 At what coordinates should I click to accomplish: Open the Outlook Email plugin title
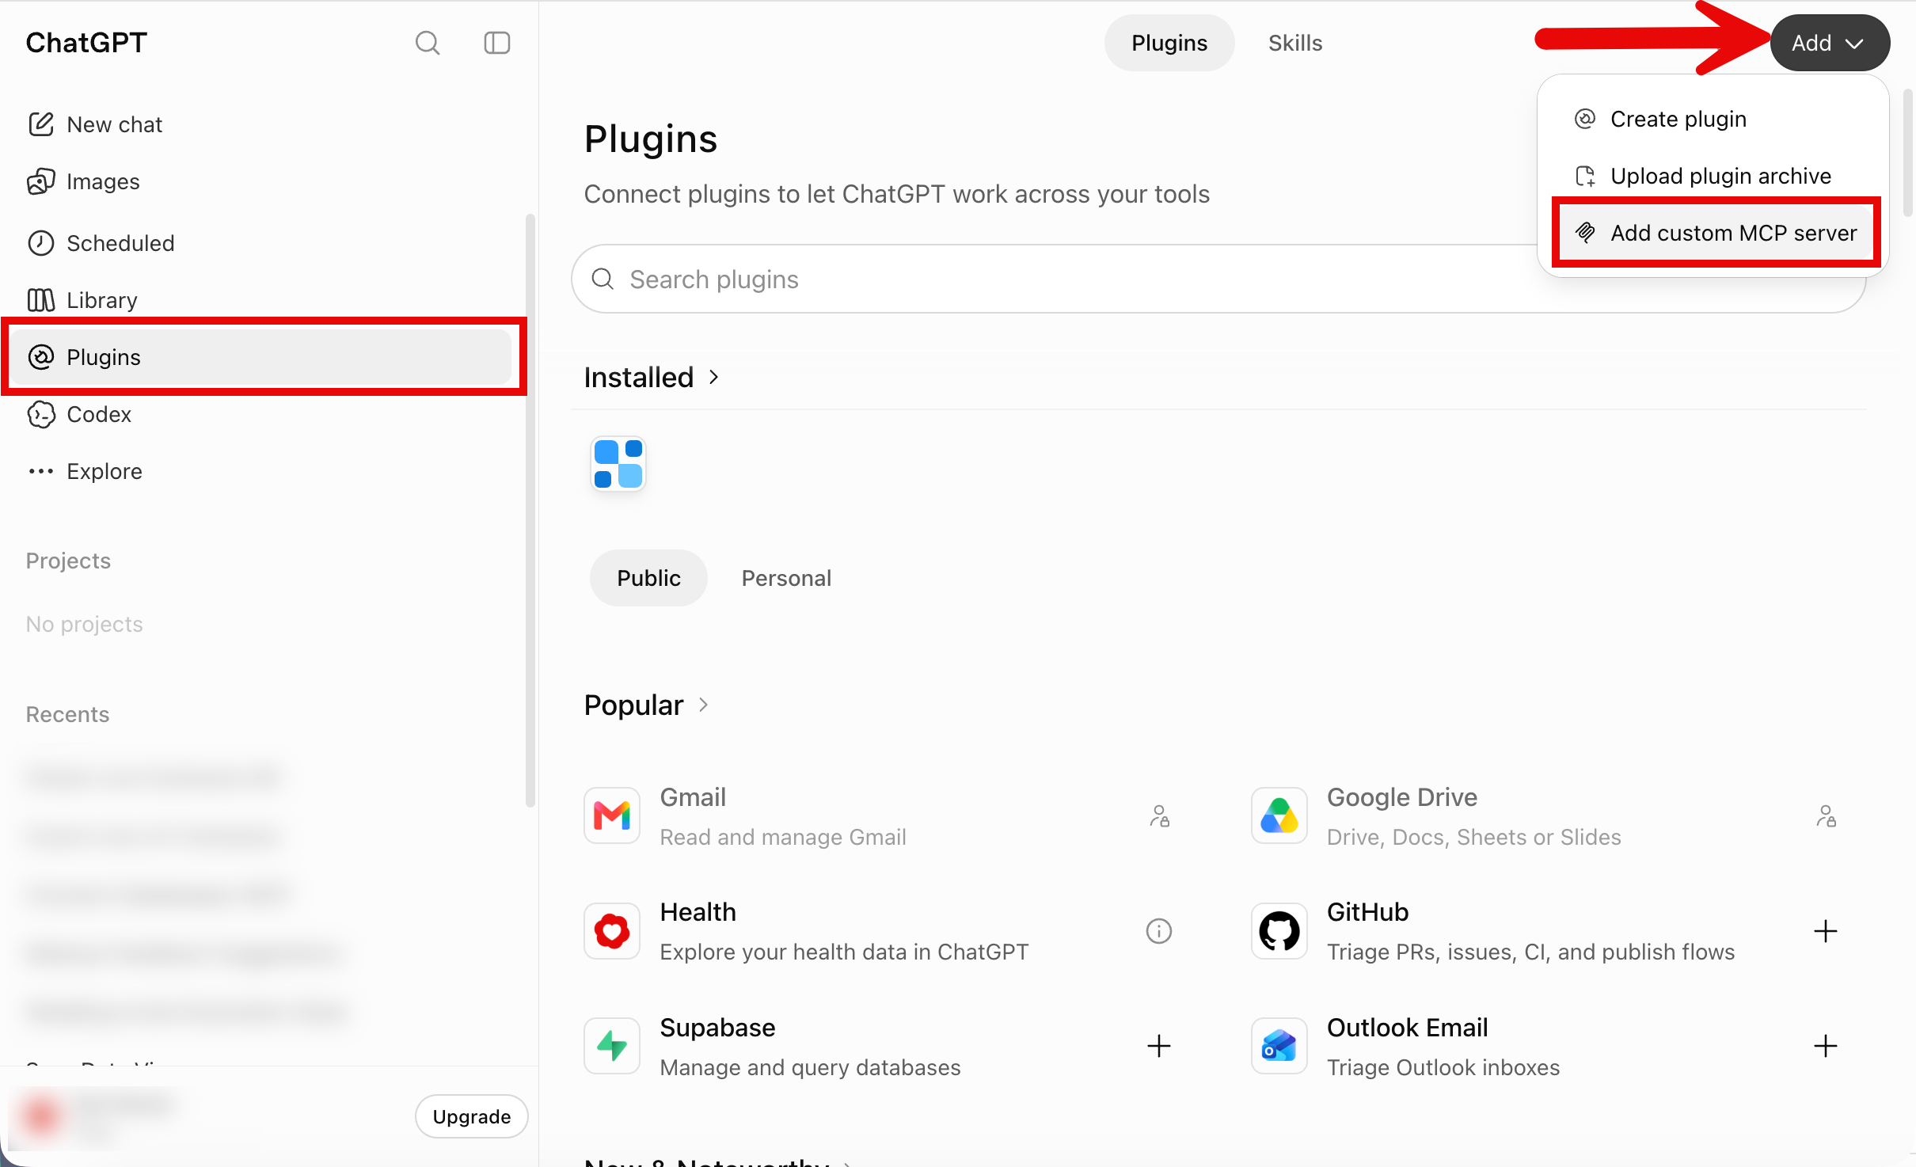pyautogui.click(x=1408, y=1028)
